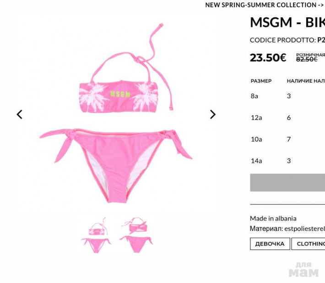Select size 14a row
This screenshot has height=283, width=325.
pyautogui.click(x=287, y=161)
